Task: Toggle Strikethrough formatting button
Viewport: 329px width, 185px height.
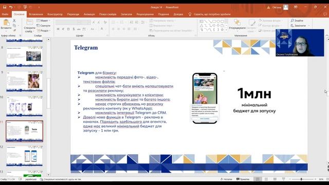Action: pos(79,29)
